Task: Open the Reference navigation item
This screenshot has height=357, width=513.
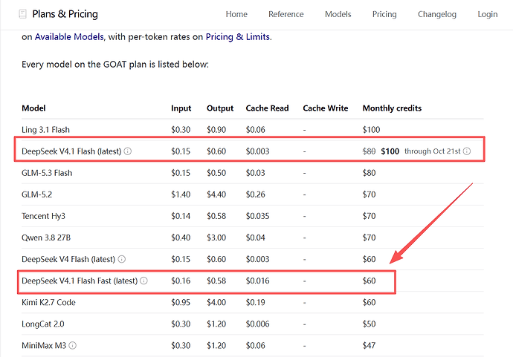Action: click(286, 14)
